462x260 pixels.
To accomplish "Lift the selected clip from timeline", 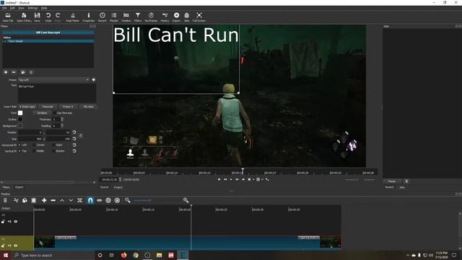I will (x=62, y=201).
